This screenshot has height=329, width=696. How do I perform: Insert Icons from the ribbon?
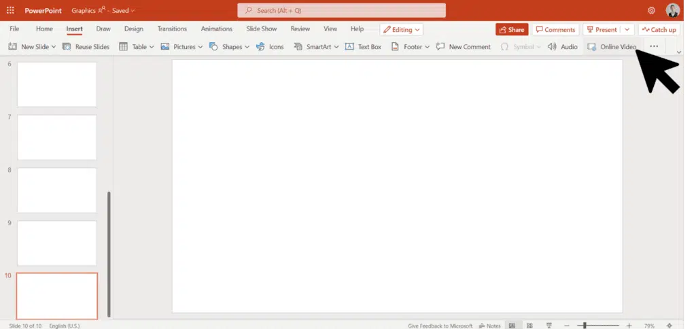pos(270,47)
